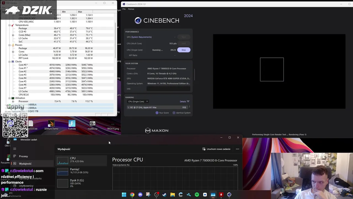
Task: Select the CPU performance graph entry
Action: 81,160
